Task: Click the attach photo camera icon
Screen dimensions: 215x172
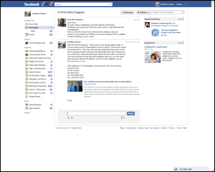Action: pos(72,118)
